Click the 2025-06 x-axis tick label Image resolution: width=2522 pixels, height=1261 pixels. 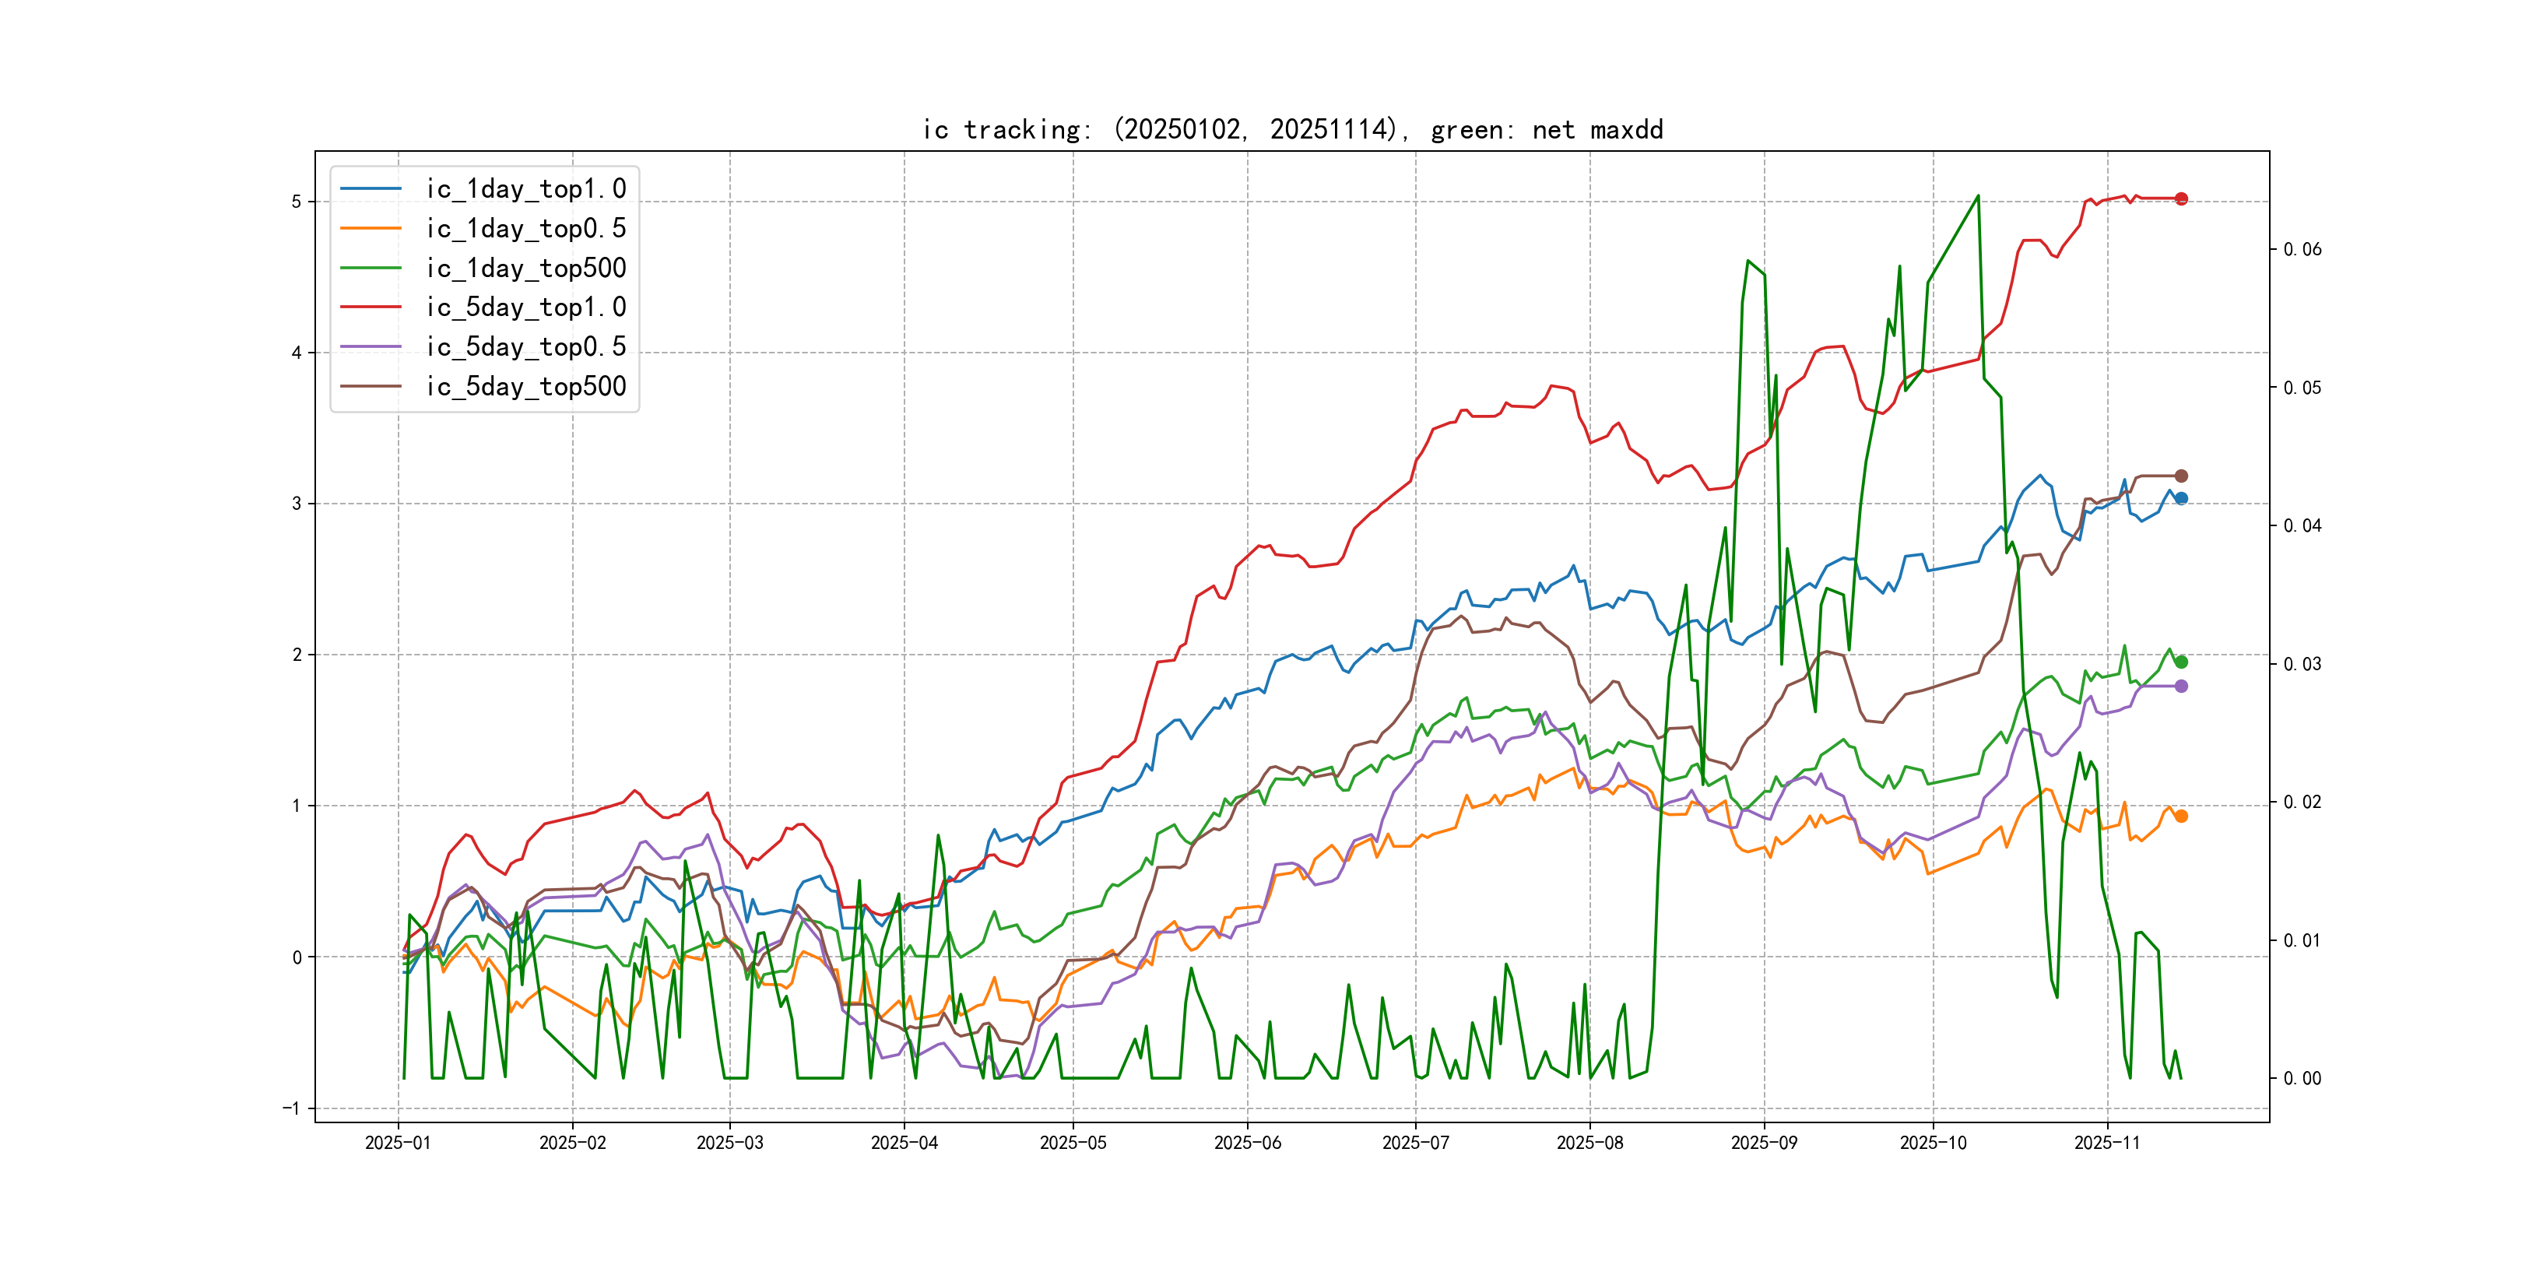coord(1247,1143)
